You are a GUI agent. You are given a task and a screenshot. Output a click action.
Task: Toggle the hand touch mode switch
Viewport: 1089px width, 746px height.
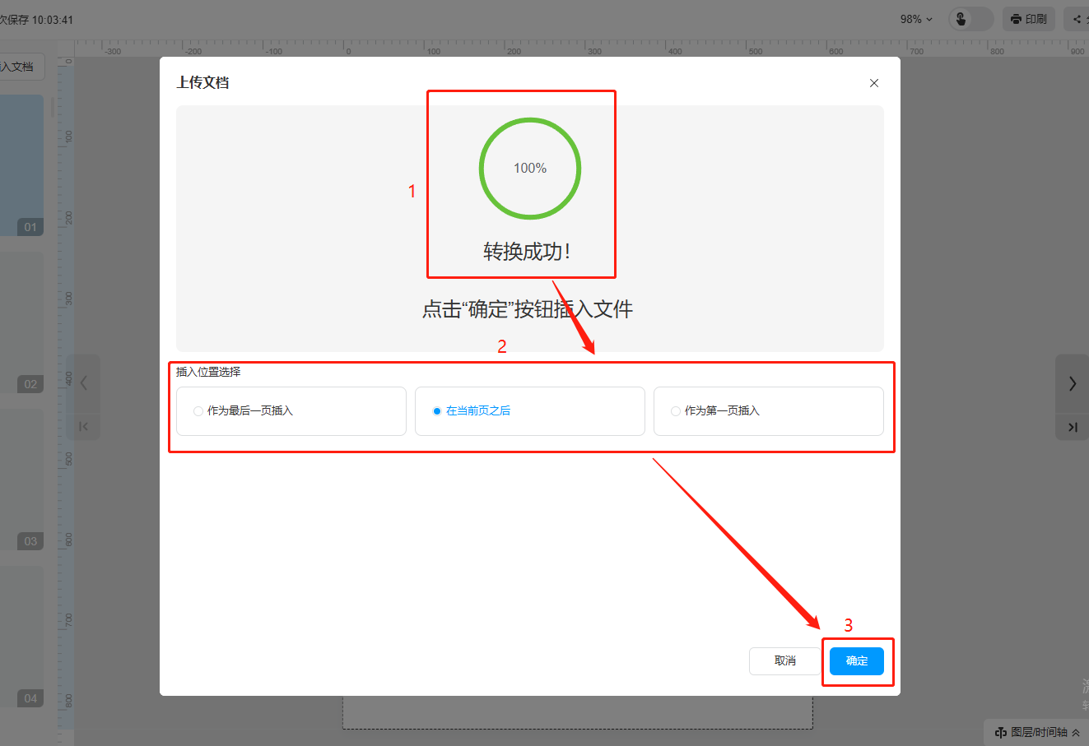click(970, 19)
